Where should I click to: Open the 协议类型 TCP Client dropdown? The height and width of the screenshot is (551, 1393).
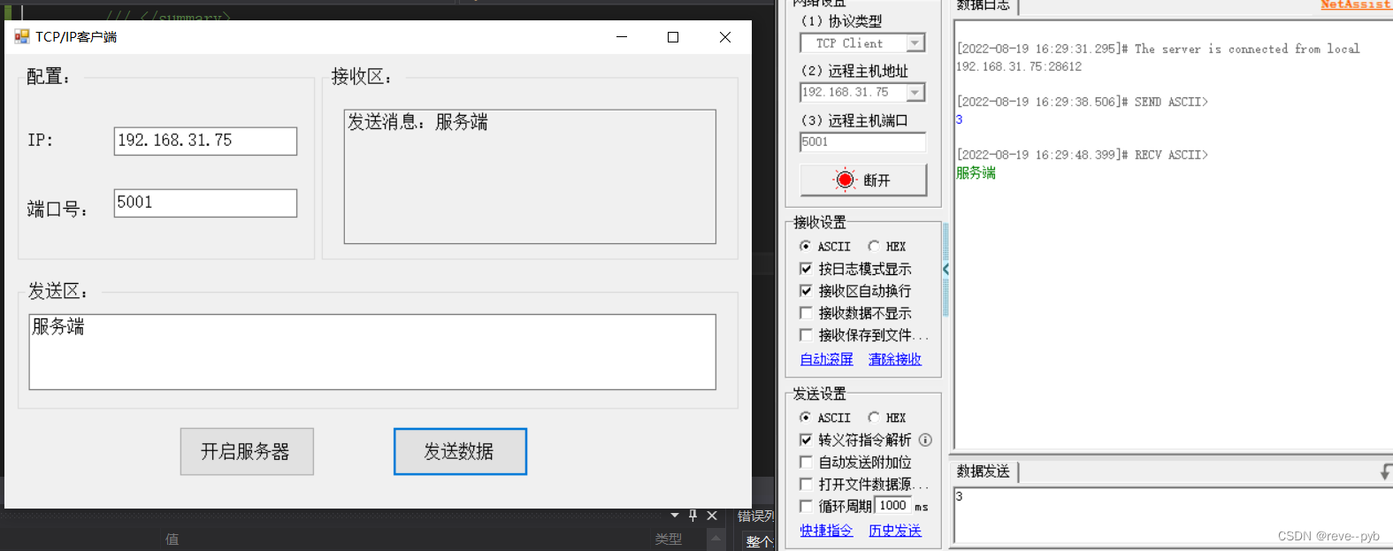click(x=916, y=43)
